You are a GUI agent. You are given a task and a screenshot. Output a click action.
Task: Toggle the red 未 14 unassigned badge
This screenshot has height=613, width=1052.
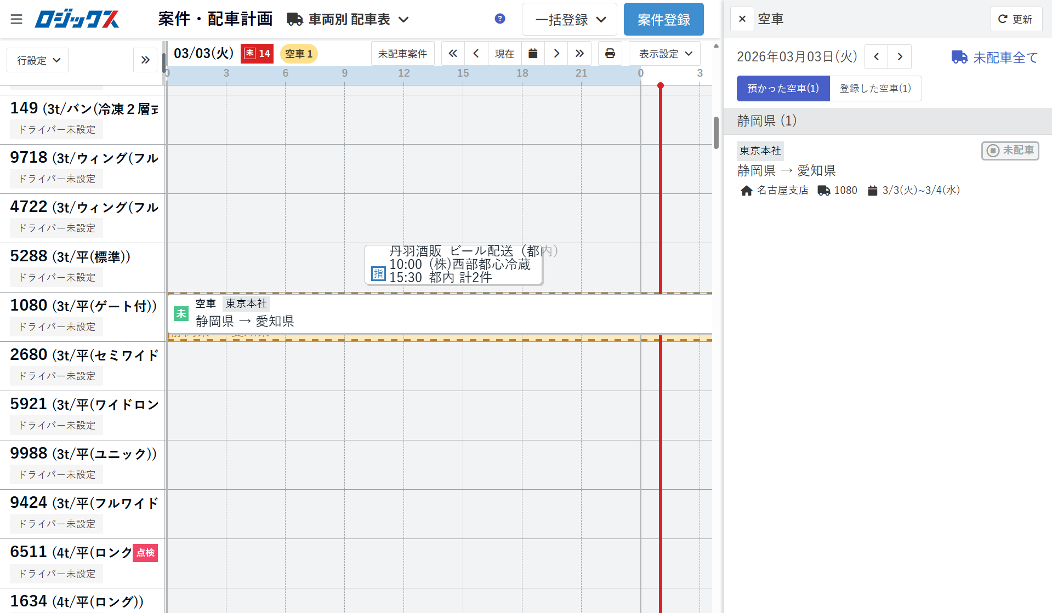tap(257, 54)
